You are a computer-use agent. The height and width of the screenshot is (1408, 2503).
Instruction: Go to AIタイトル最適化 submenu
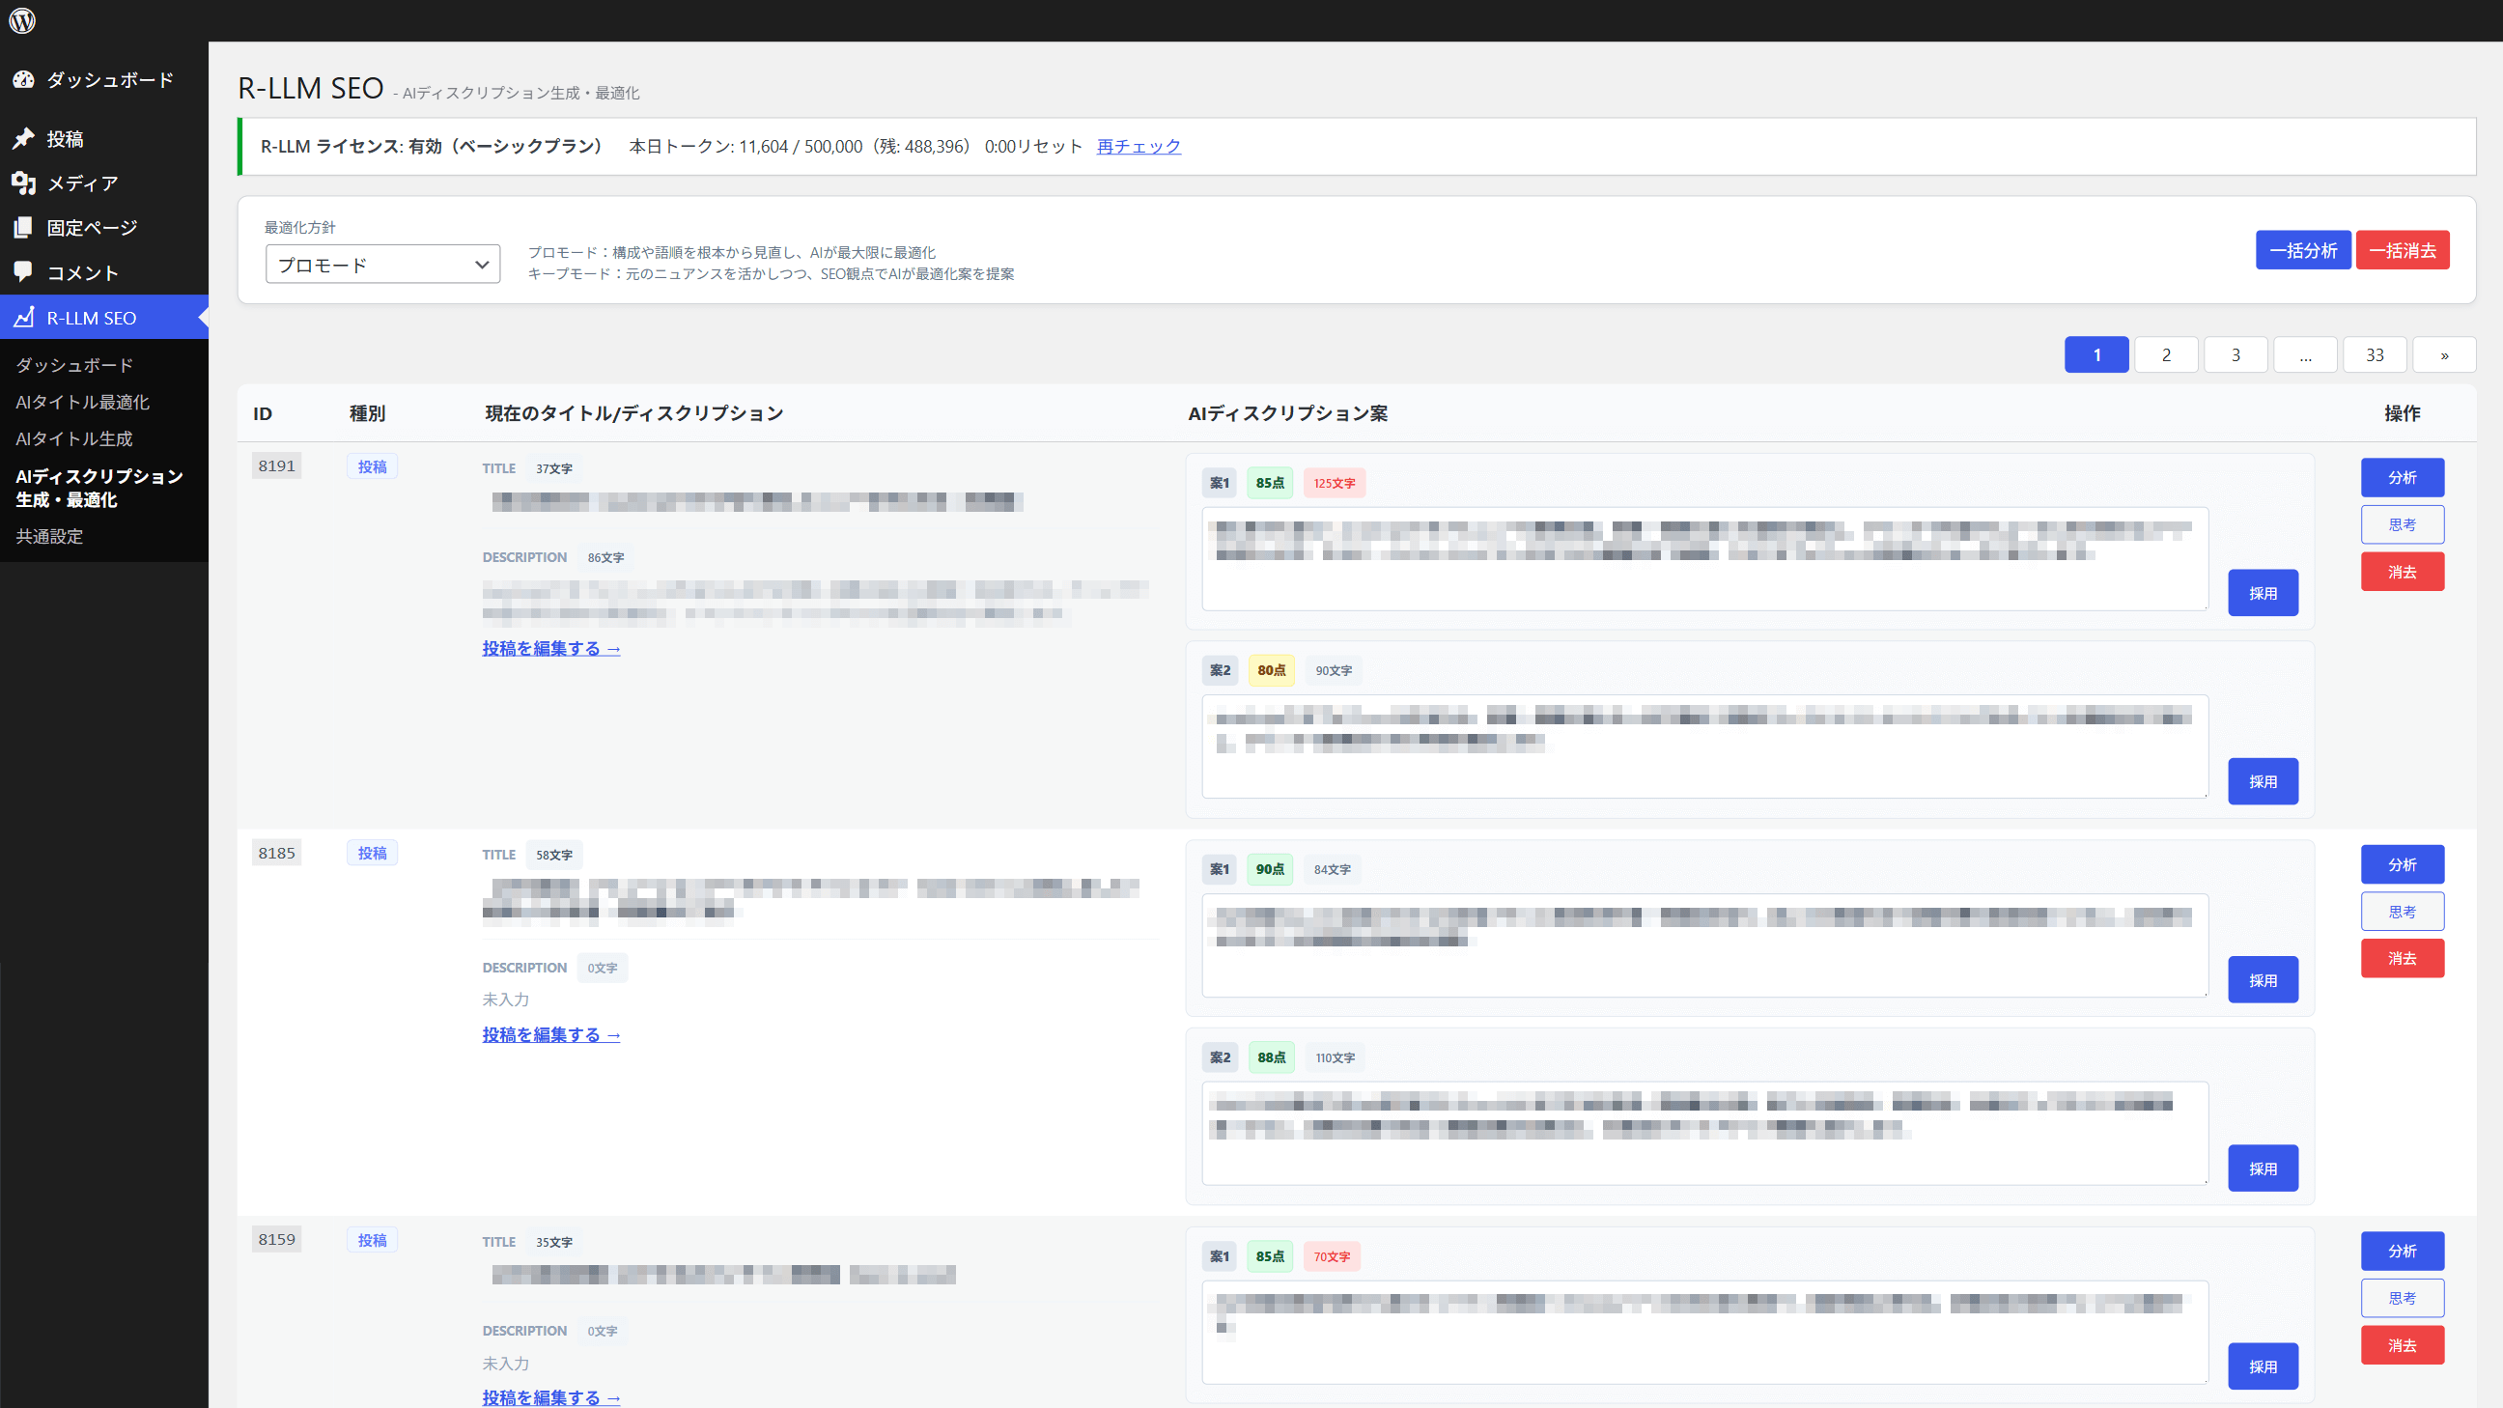(x=83, y=403)
